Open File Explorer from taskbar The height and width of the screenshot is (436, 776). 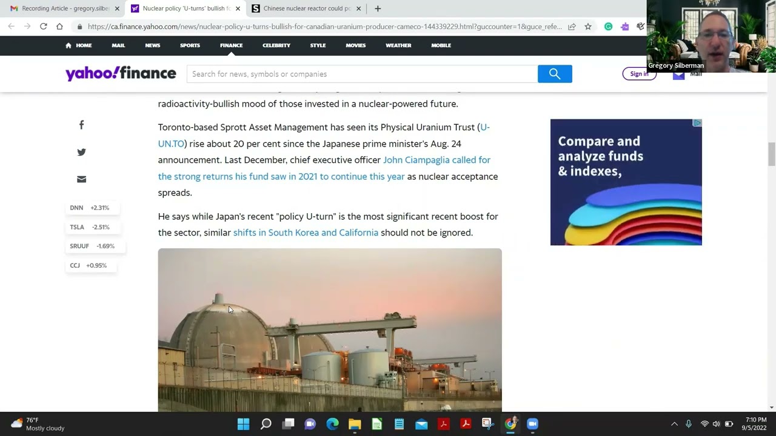355,424
